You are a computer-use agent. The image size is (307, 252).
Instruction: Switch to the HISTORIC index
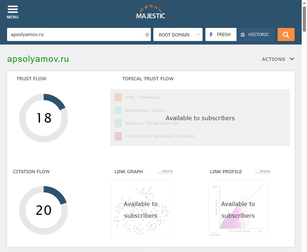[256, 34]
